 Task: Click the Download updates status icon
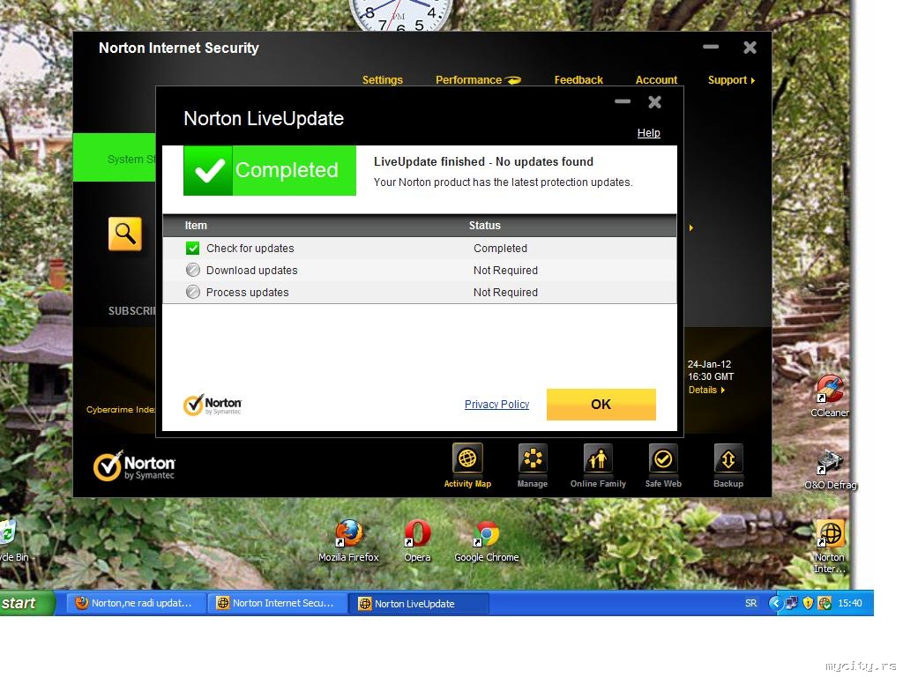(x=193, y=270)
